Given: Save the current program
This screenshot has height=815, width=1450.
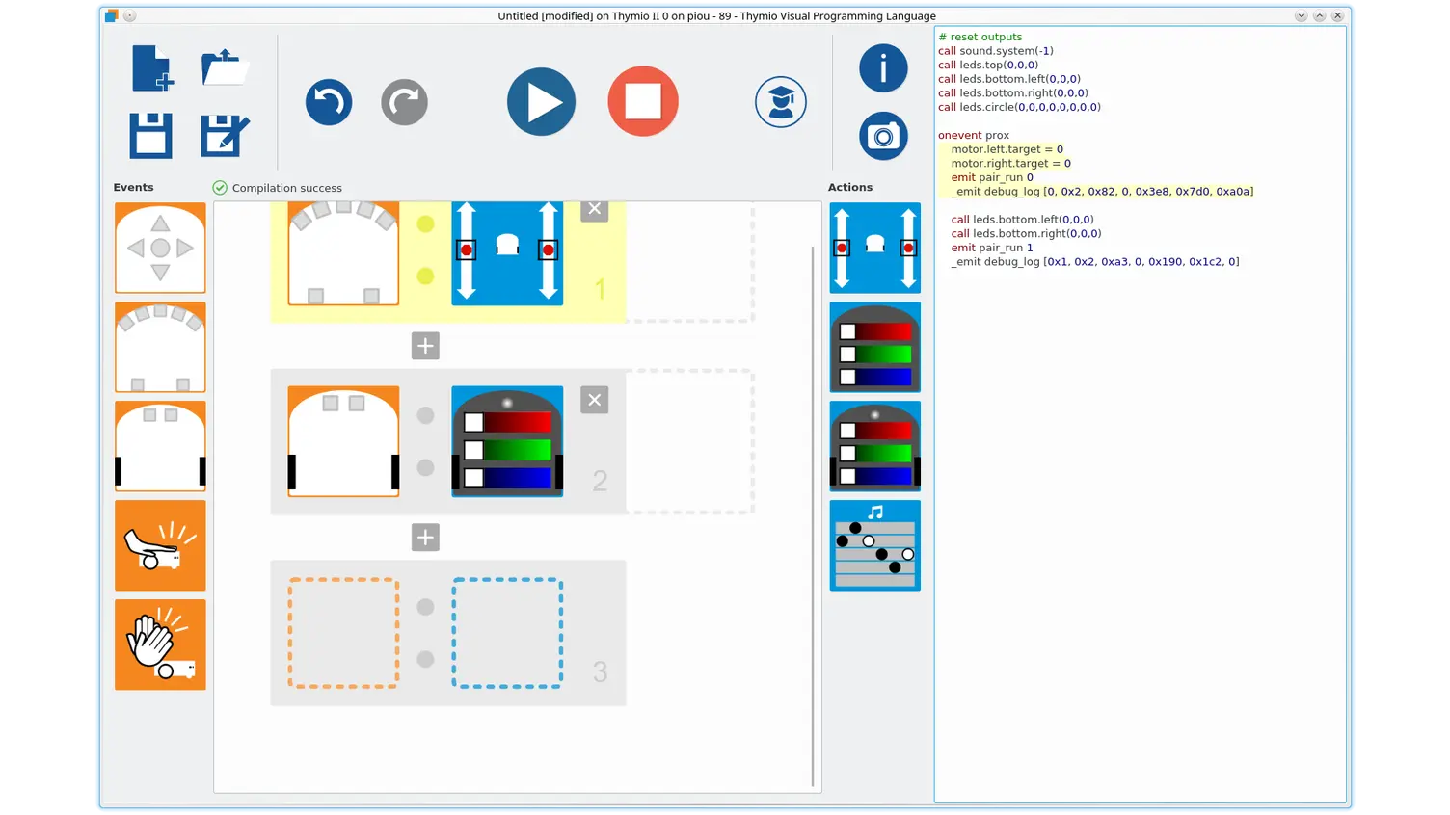Looking at the screenshot, I should [151, 135].
